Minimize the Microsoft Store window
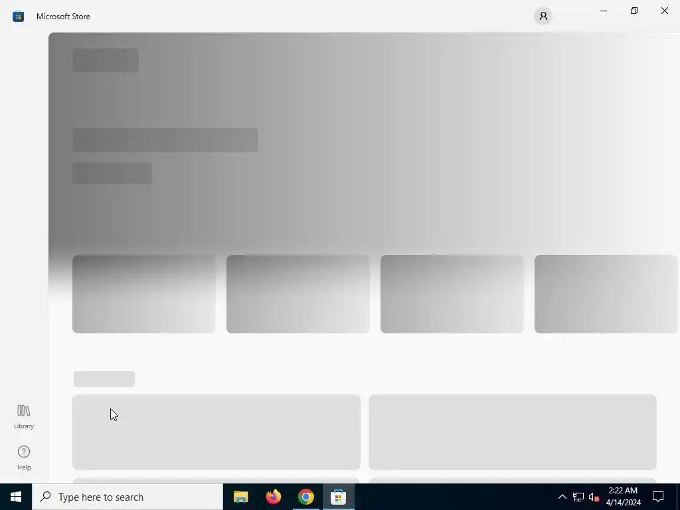Image resolution: width=680 pixels, height=510 pixels. [x=604, y=11]
